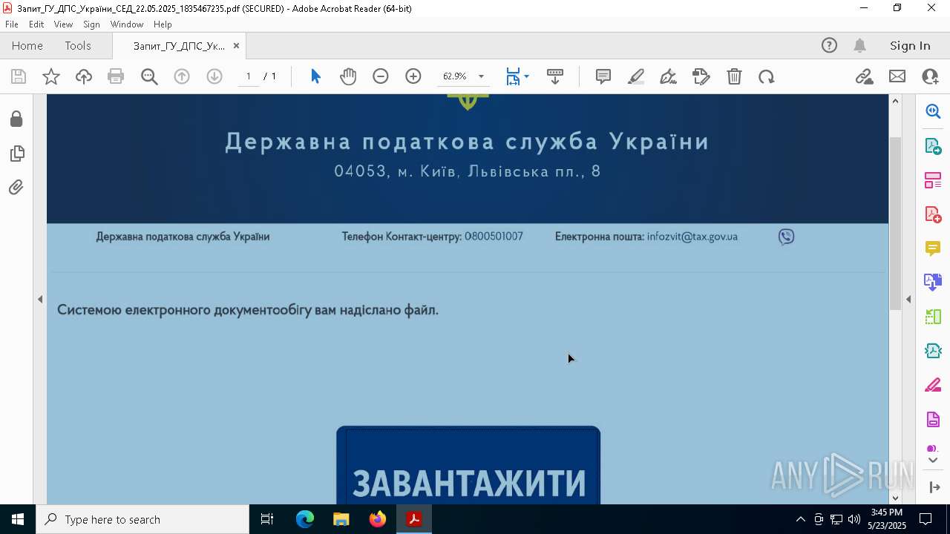Click the scroll up arrow of the scrollbar
950x534 pixels.
(x=896, y=101)
